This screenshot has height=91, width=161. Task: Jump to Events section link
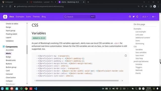(138, 73)
